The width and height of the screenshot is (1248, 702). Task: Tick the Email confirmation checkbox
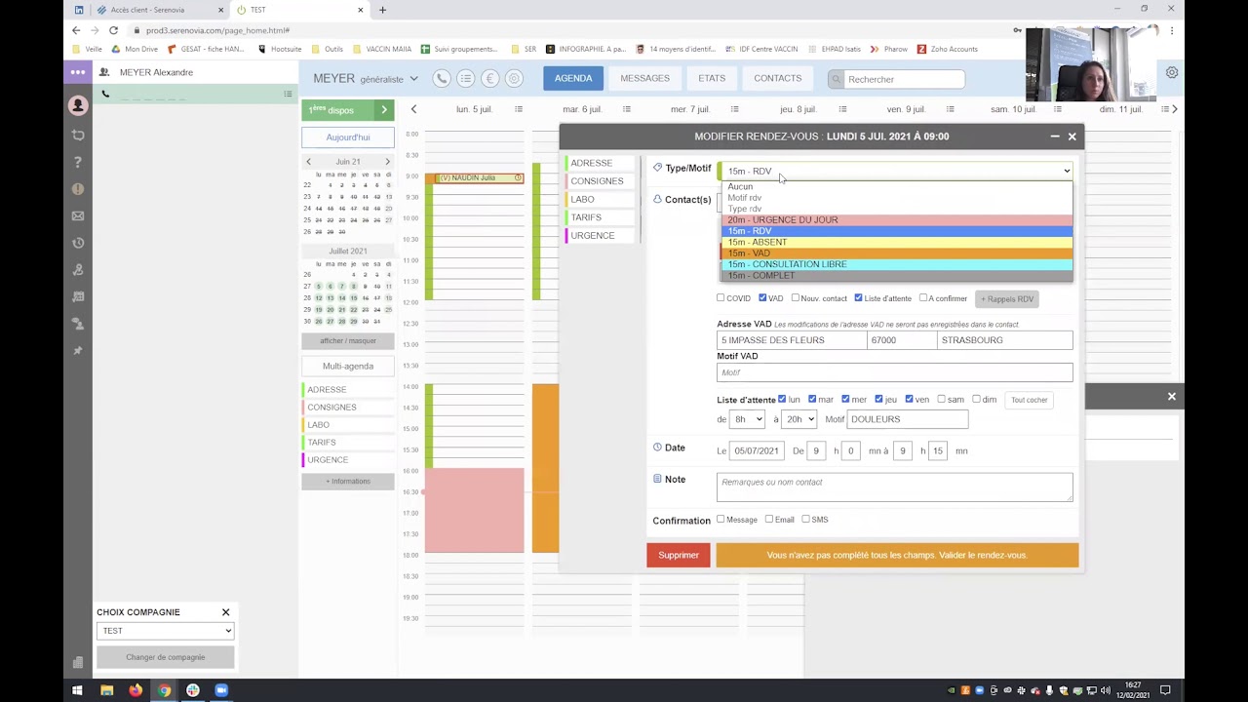click(x=769, y=519)
